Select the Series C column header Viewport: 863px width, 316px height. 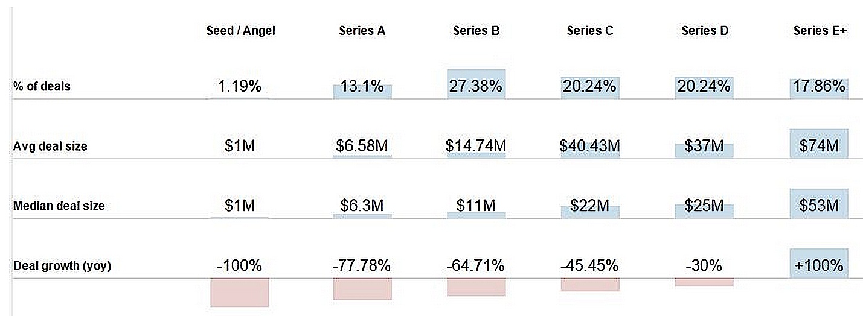tap(590, 31)
